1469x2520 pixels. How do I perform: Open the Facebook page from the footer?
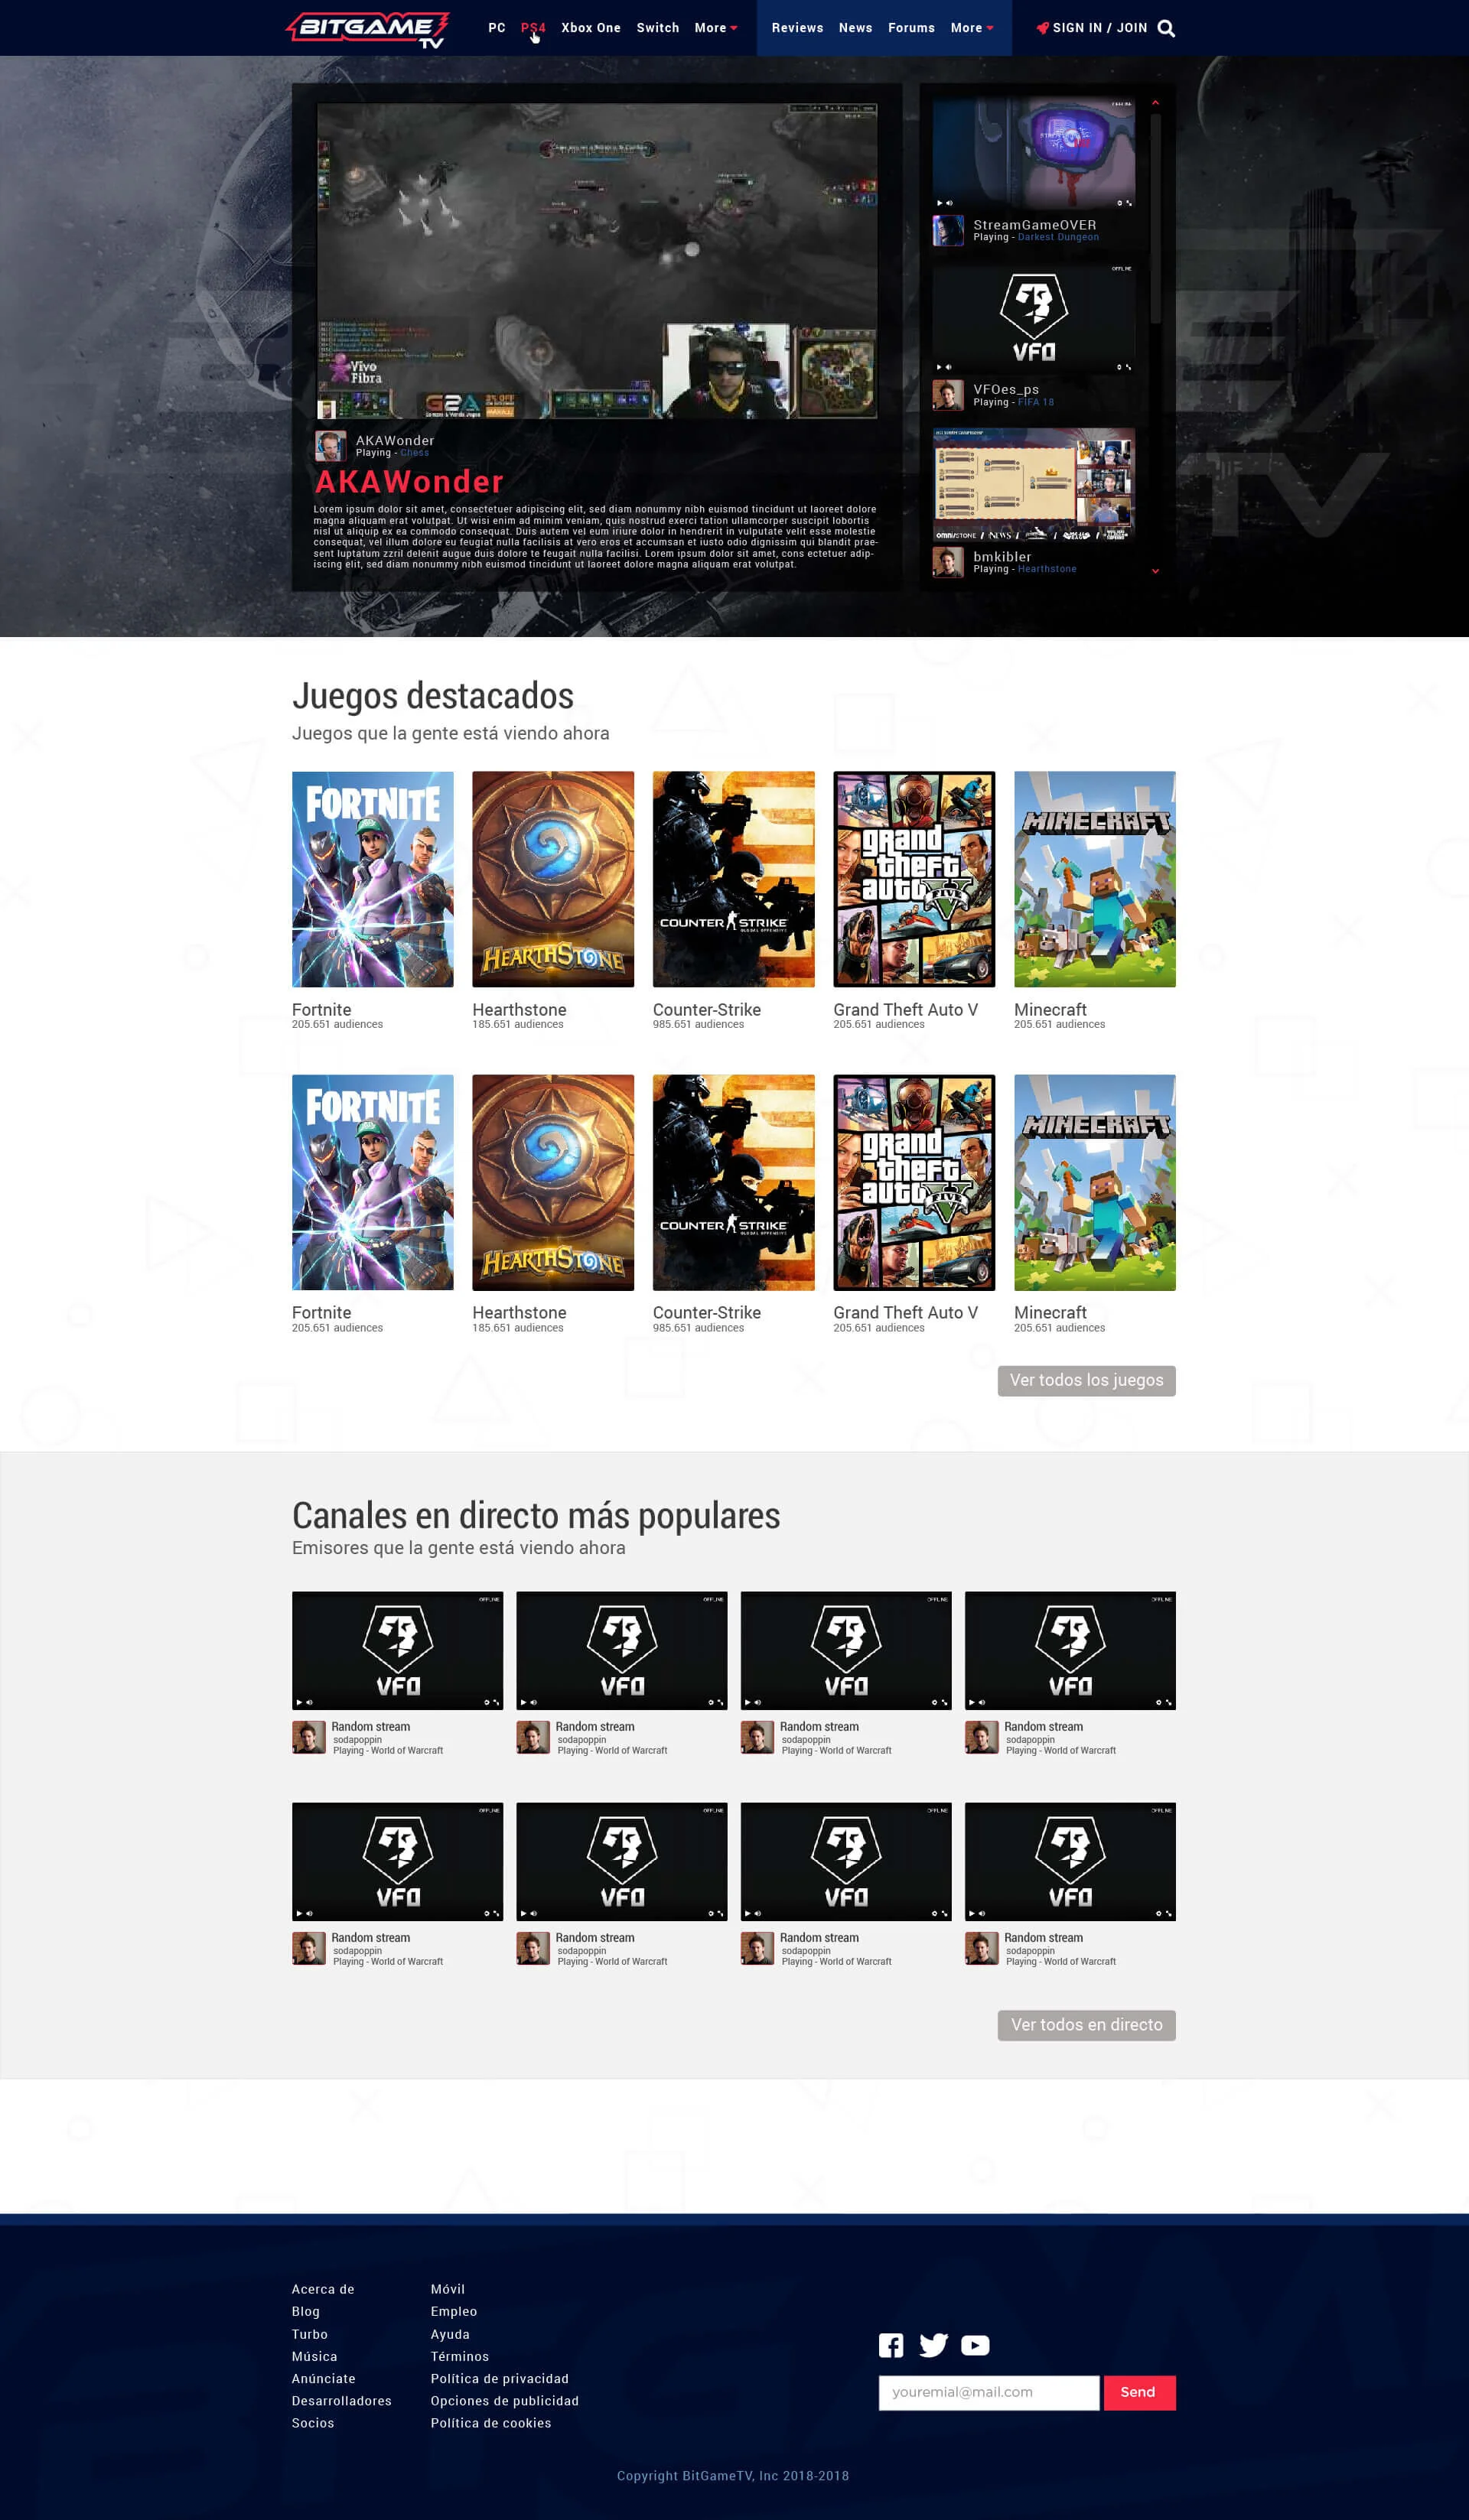[891, 2345]
